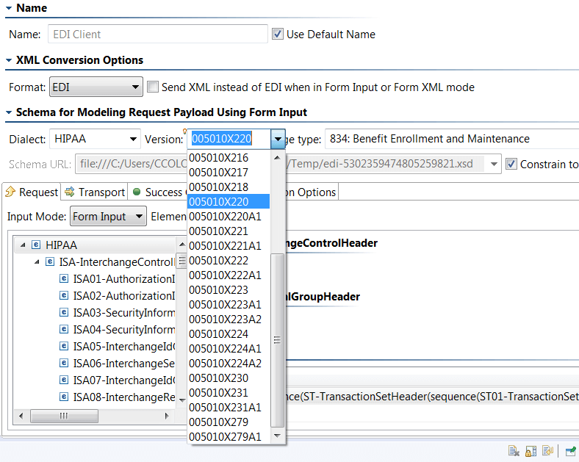The height and width of the screenshot is (462, 579).
Task: Click the ISA-InterchangeControl element icon
Action: 50,261
